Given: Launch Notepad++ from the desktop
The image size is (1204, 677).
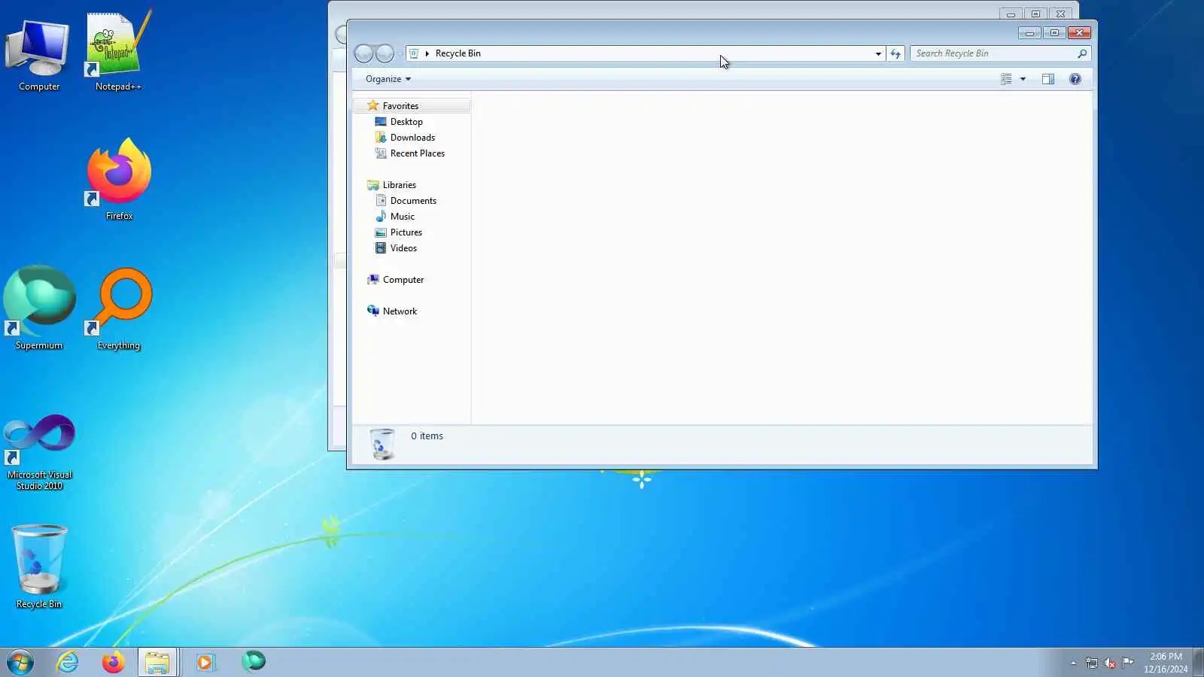Looking at the screenshot, I should coord(119,51).
